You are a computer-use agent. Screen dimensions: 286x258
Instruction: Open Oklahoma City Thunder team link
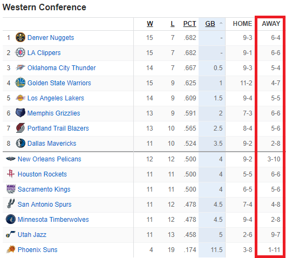coord(62,67)
